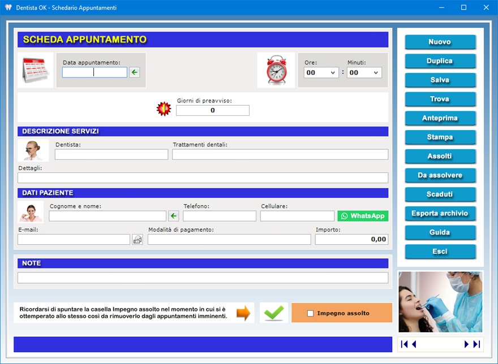This screenshot has width=498, height=364.
Task: Show Assolti appointments
Action: 440,156
